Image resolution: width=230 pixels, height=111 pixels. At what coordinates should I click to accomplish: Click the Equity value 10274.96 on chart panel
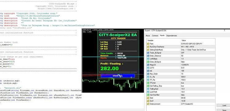pyautogui.click(x=122, y=58)
